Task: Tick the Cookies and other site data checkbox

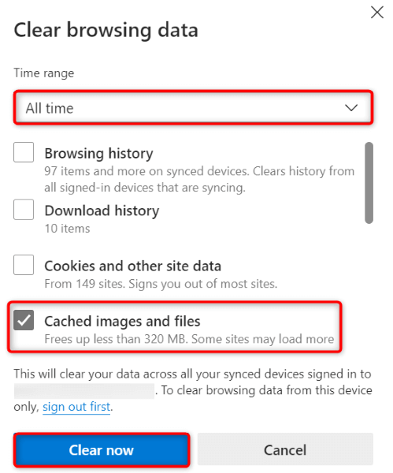Action: [x=24, y=265]
